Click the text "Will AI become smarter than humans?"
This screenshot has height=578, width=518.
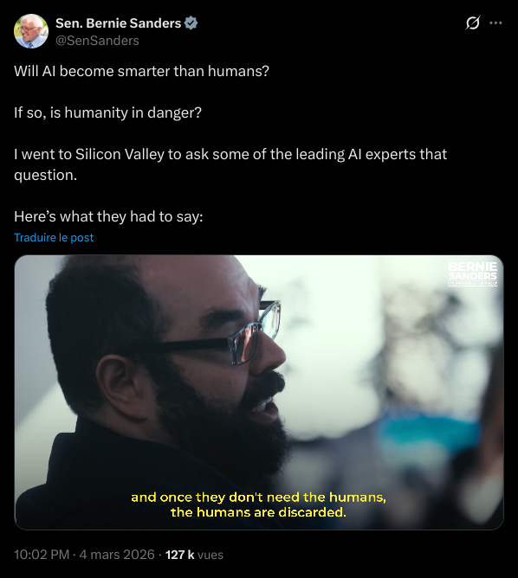(x=142, y=71)
